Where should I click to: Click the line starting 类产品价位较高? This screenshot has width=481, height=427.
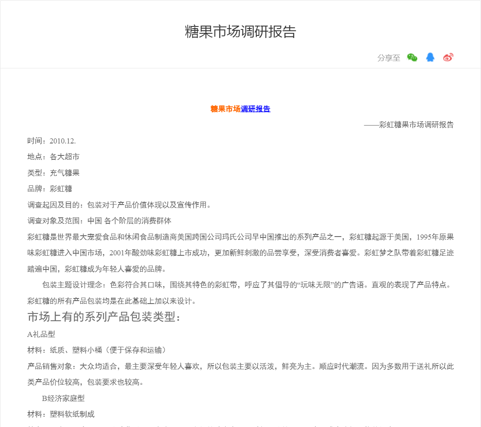(86, 382)
